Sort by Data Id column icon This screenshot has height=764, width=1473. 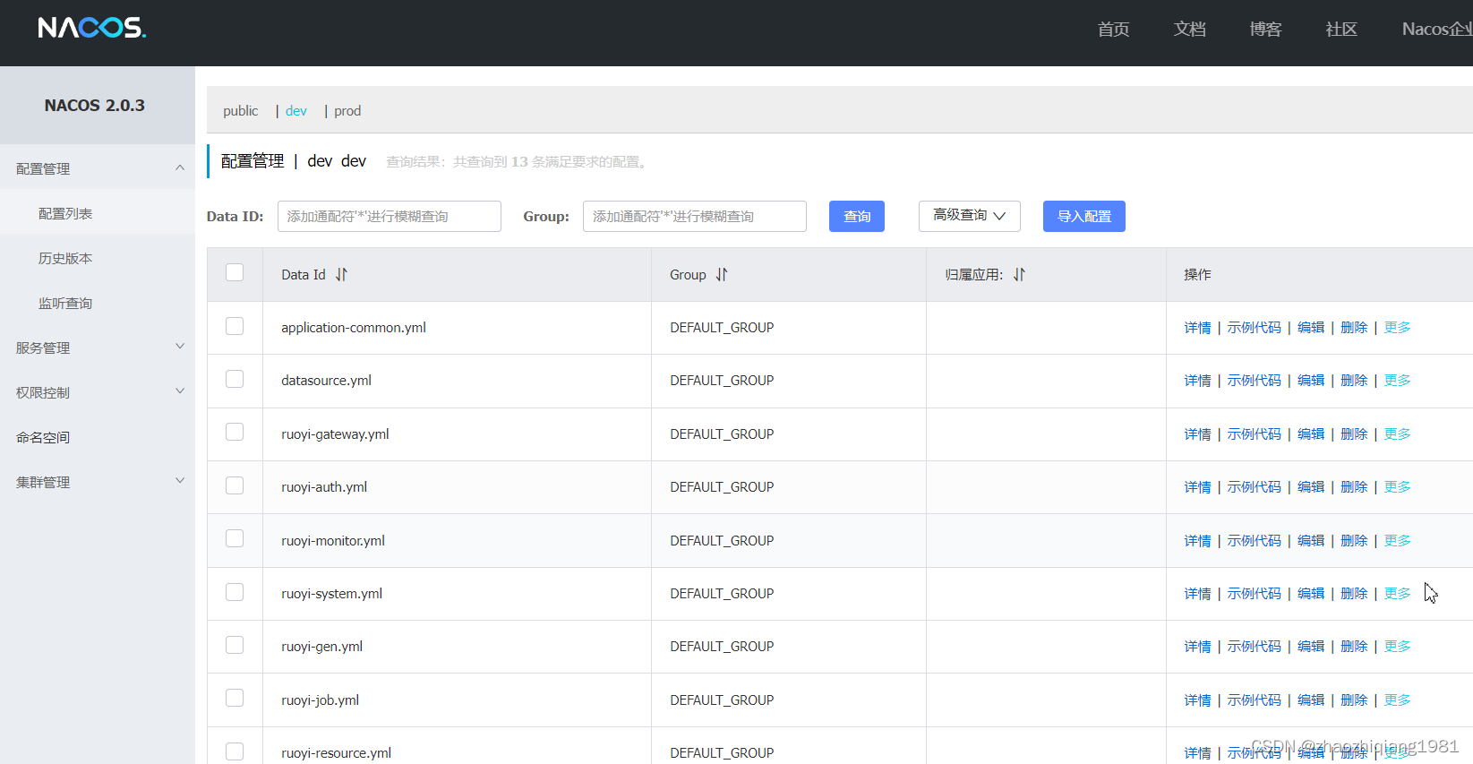pyautogui.click(x=341, y=275)
